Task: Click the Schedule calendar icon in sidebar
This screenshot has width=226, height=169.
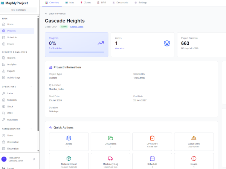Action: 4,38
